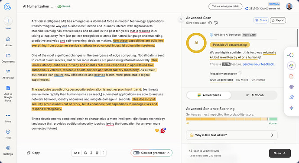Switch to AI Vocab tab
Image resolution: width=299 pixels, height=163 pixels.
254,95
